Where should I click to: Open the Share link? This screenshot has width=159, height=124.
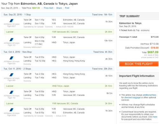(59, 8)
